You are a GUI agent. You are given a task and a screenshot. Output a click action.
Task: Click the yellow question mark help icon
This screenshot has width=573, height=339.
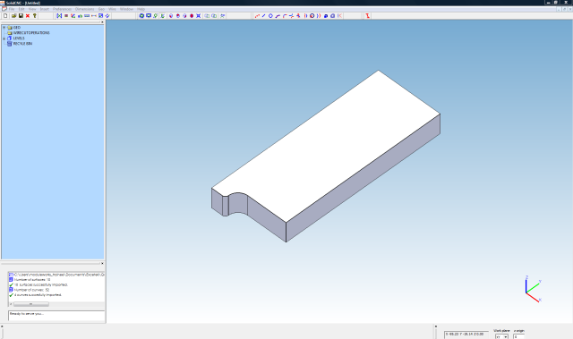tap(35, 16)
